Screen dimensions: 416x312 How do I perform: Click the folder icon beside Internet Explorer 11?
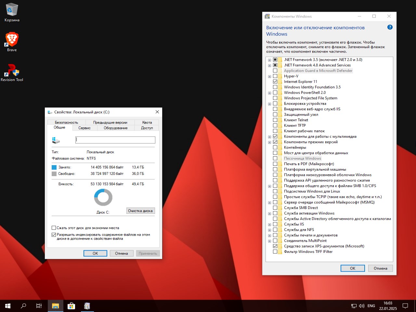coord(280,82)
